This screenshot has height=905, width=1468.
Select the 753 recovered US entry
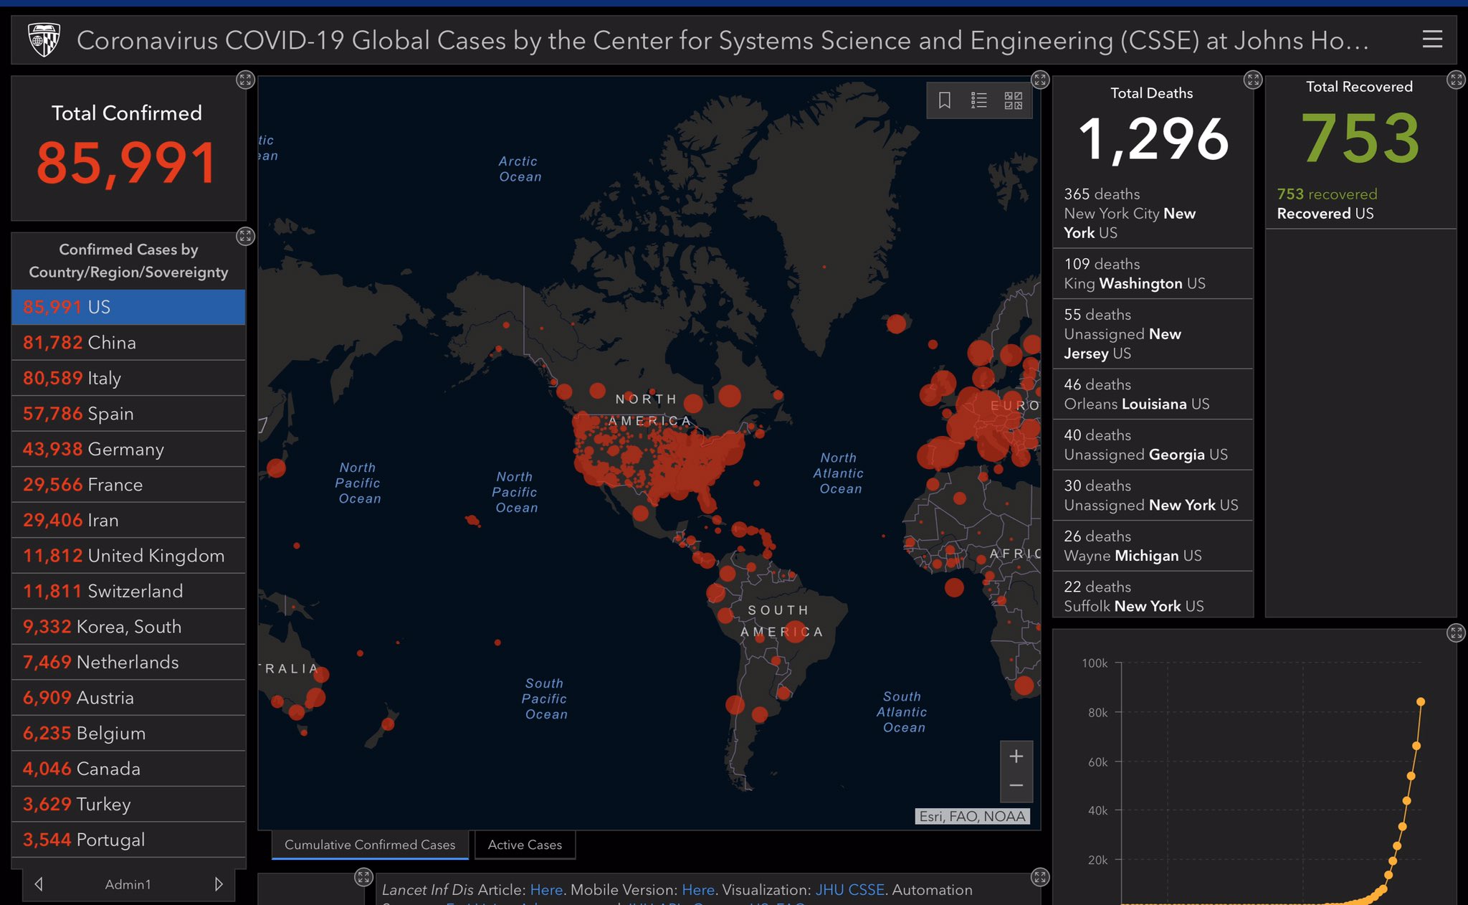click(x=1360, y=204)
